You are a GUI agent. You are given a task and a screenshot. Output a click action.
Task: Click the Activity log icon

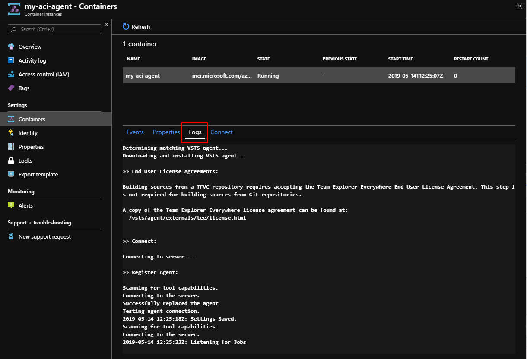point(11,60)
